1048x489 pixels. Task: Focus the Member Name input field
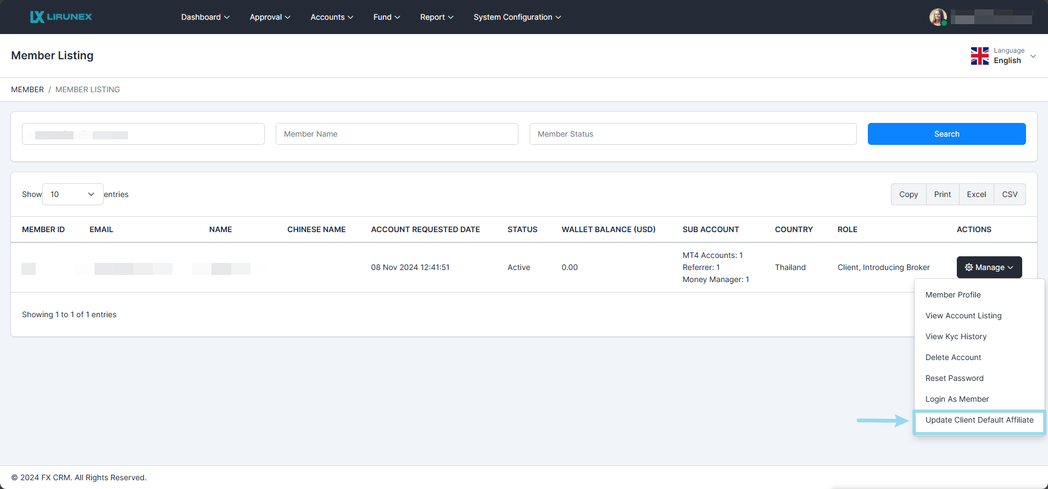click(x=397, y=134)
